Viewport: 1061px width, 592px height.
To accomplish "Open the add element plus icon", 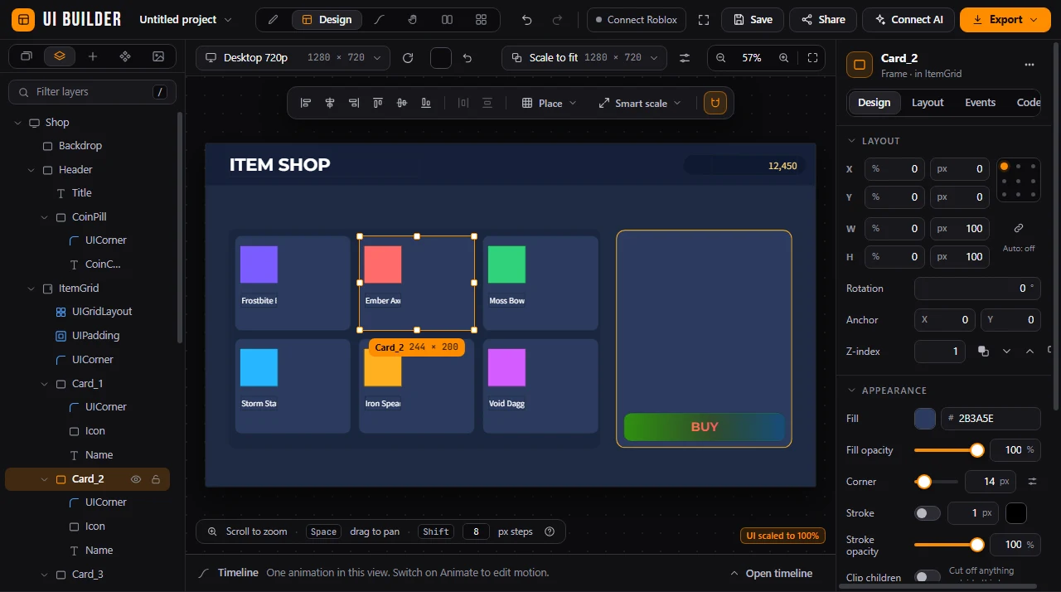I will coord(93,56).
